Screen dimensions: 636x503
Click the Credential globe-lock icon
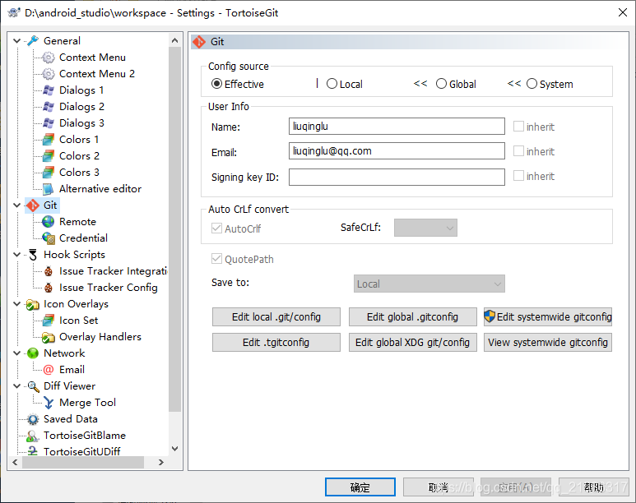pyautogui.click(x=49, y=238)
